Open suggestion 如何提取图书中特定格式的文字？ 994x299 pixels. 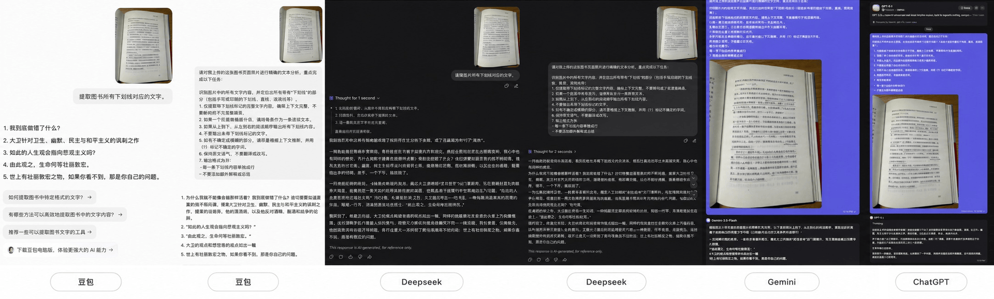pos(50,197)
